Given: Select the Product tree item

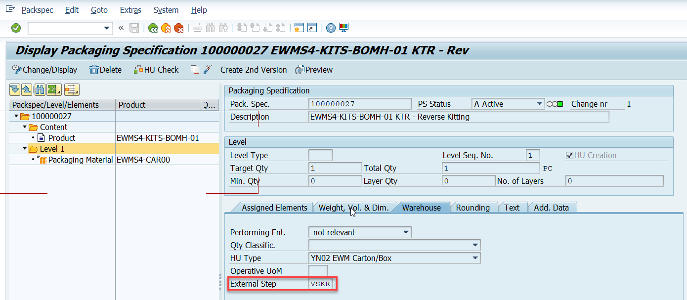Looking at the screenshot, I should pos(61,138).
